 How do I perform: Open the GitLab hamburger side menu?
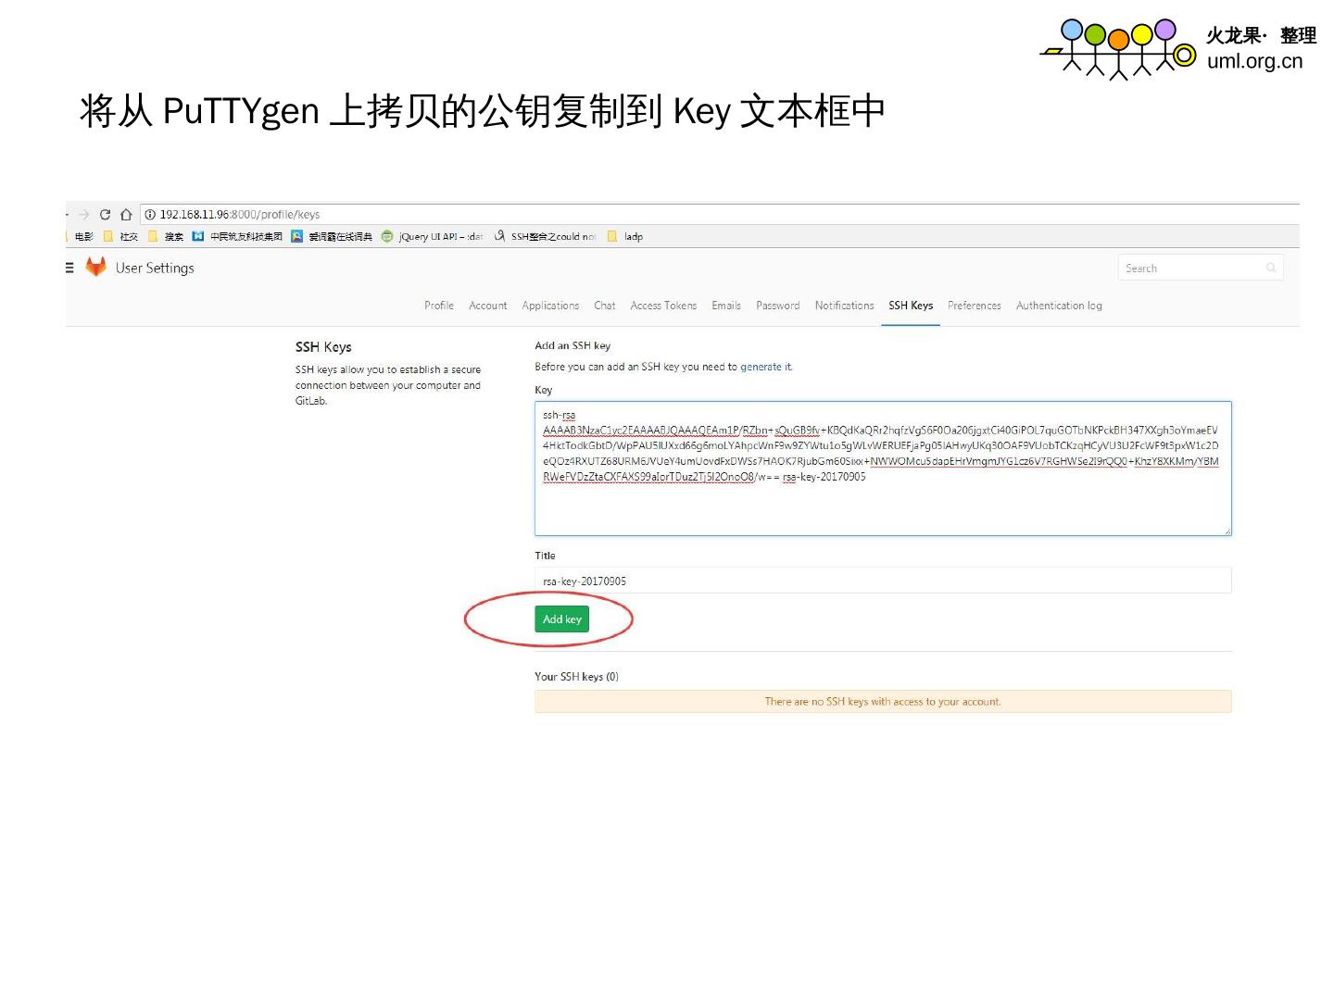pos(69,268)
